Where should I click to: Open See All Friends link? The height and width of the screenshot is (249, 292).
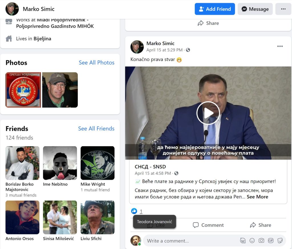tap(96, 129)
